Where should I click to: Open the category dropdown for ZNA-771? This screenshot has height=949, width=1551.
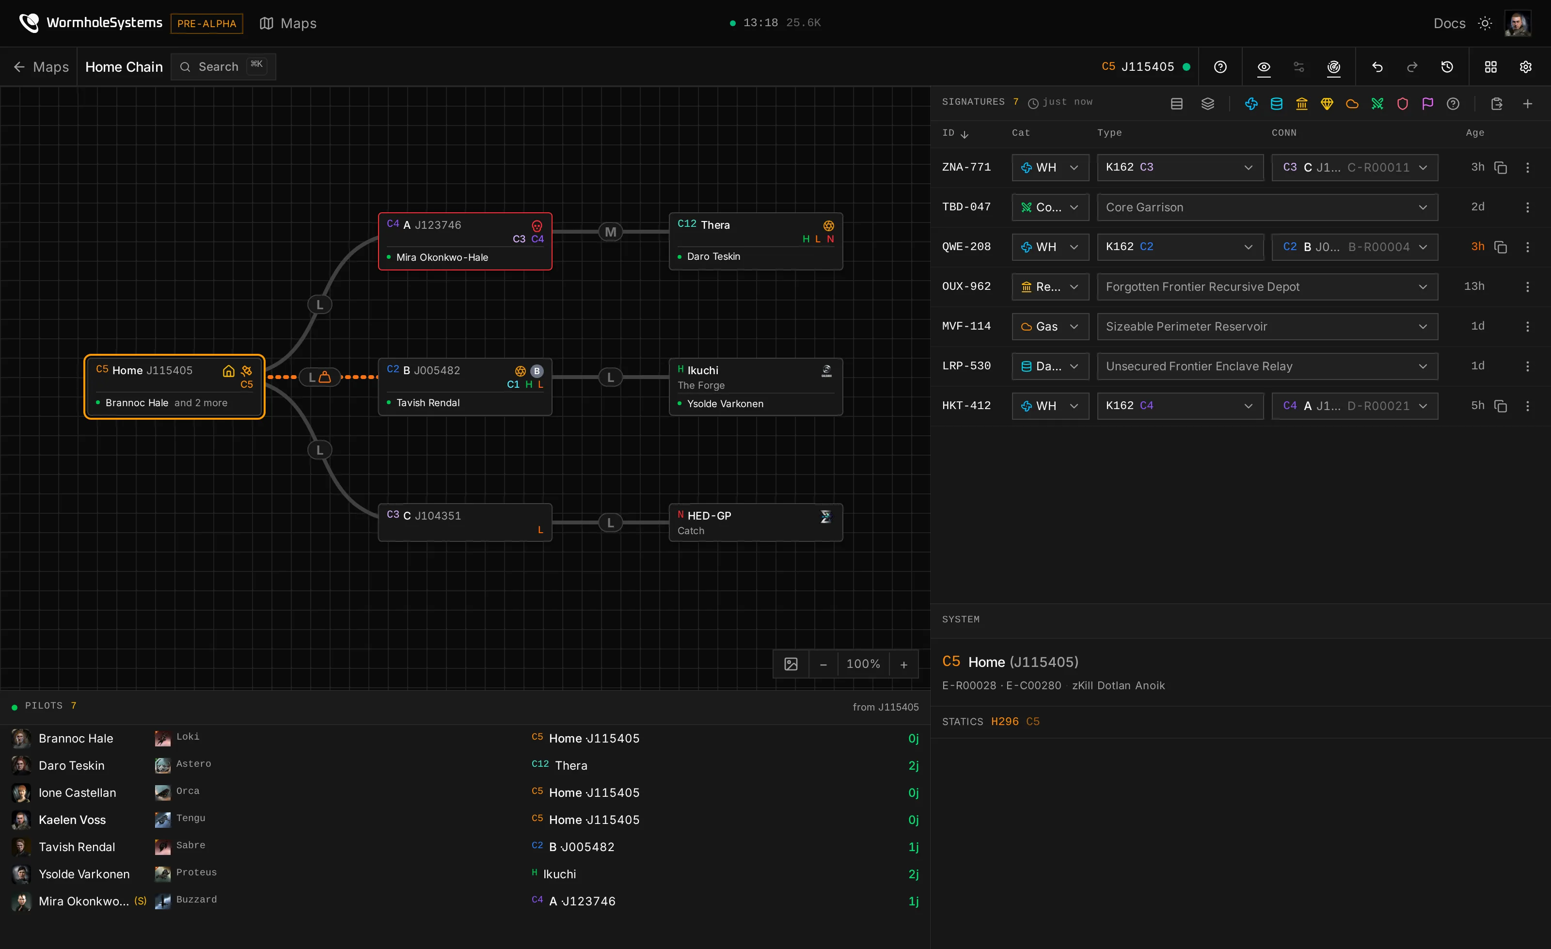[1051, 167]
